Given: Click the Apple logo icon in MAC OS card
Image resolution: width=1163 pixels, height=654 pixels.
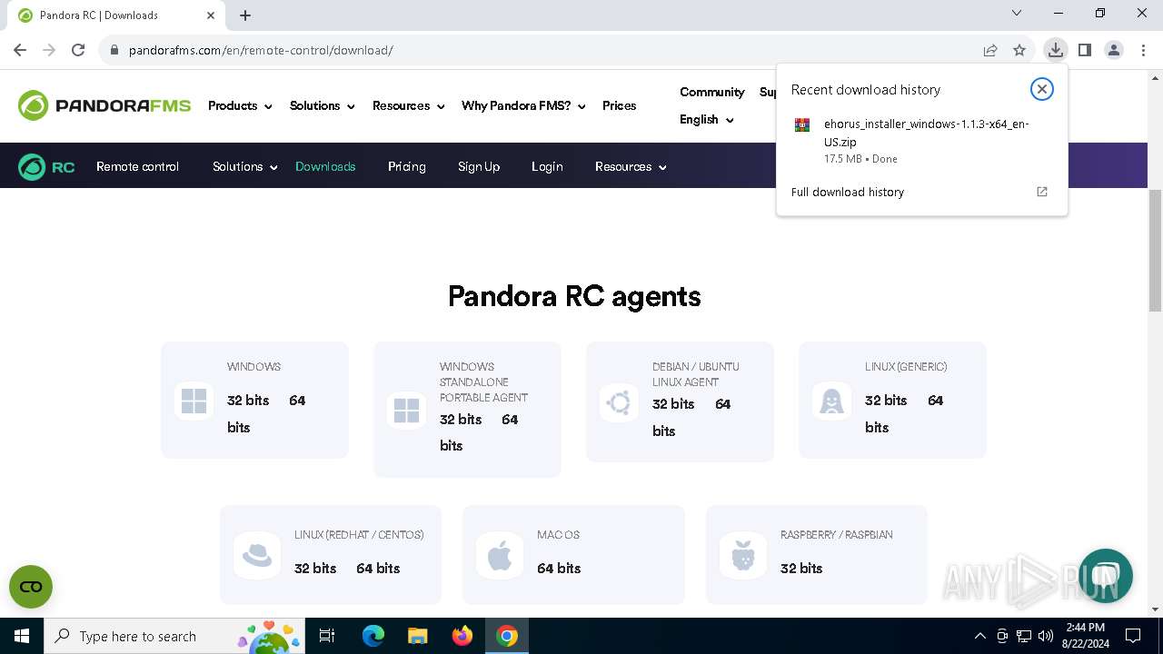Looking at the screenshot, I should pyautogui.click(x=500, y=555).
